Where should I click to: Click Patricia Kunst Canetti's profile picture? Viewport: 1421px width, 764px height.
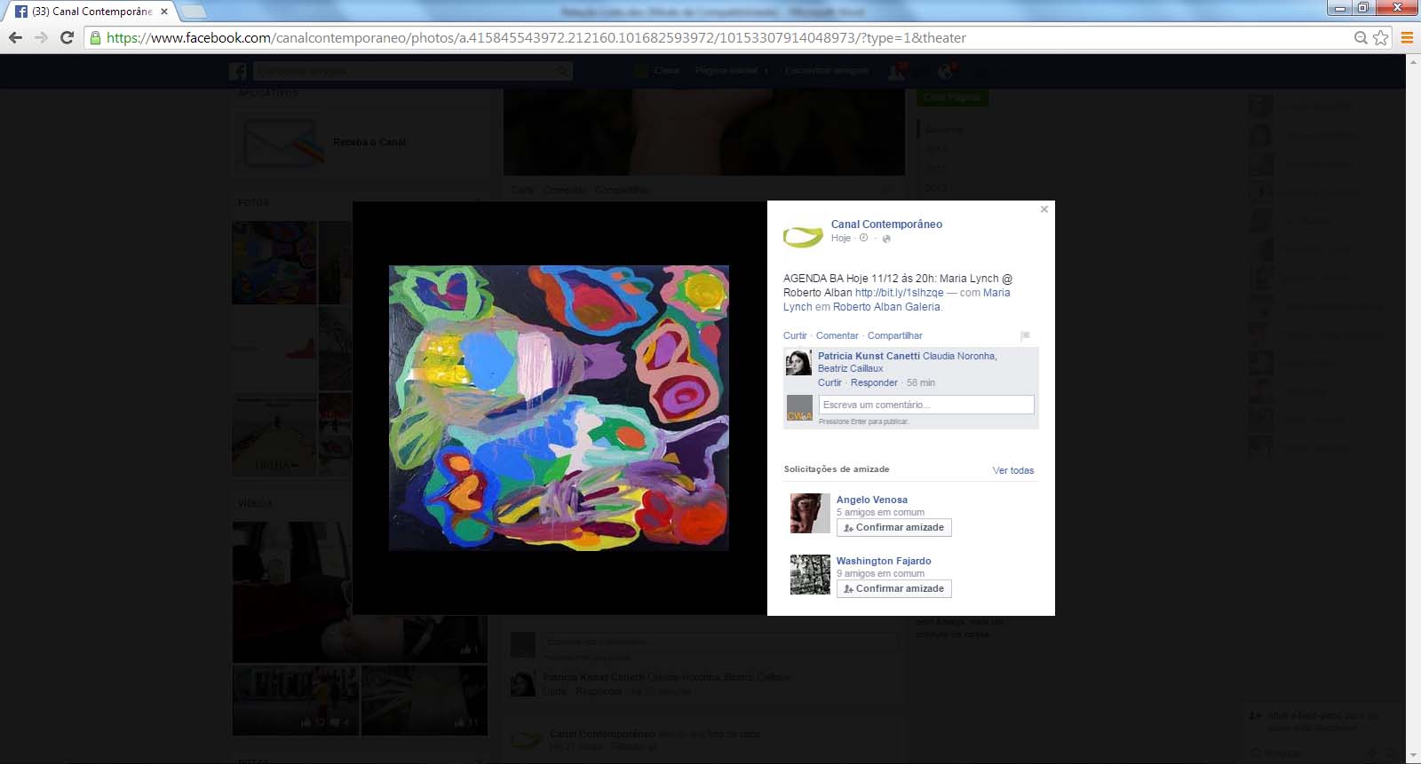pyautogui.click(x=798, y=363)
